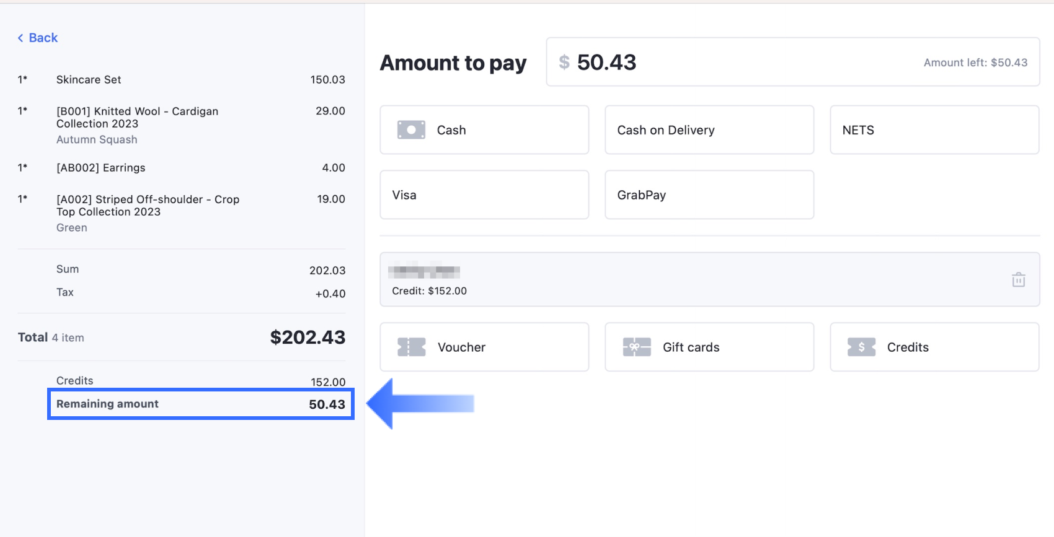Click the Remaining amount row
The width and height of the screenshot is (1054, 537).
pyautogui.click(x=200, y=404)
